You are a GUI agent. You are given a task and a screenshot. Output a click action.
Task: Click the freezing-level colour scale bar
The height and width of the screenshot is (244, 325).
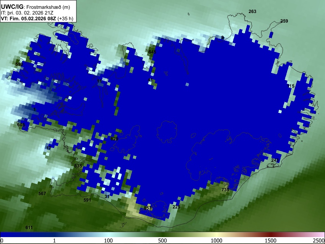click(x=162, y=234)
